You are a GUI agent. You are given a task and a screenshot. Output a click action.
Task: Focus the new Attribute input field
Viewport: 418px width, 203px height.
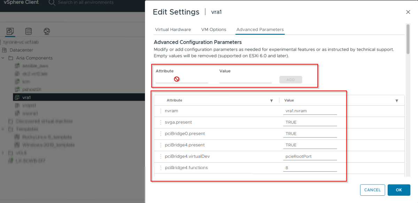click(x=182, y=79)
